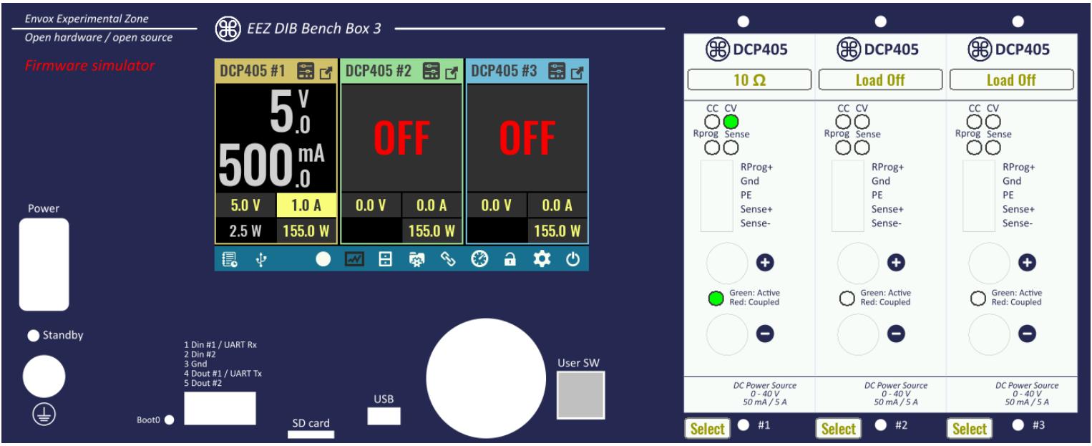Click plus terminal of DCP405 module #3
The height and width of the screenshot is (446, 1092).
(990, 263)
